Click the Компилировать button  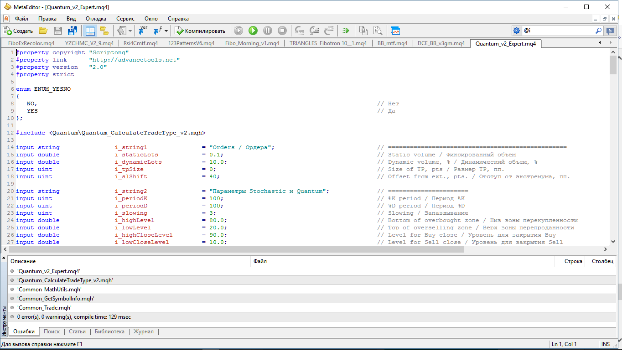tap(200, 31)
